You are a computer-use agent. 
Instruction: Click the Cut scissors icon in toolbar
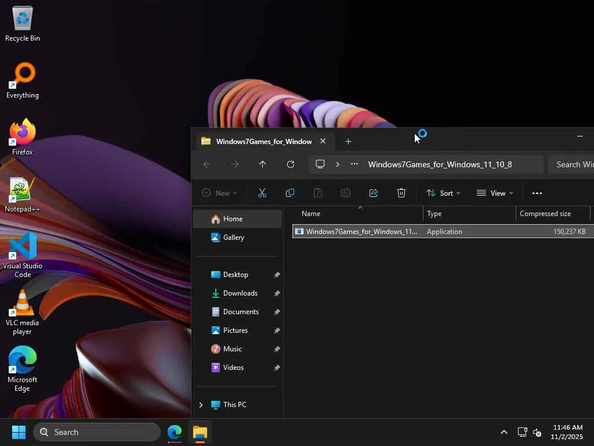(262, 193)
